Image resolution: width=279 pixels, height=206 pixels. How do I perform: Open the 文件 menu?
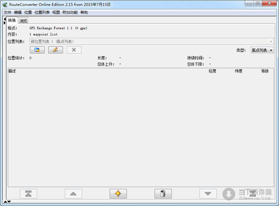point(7,12)
